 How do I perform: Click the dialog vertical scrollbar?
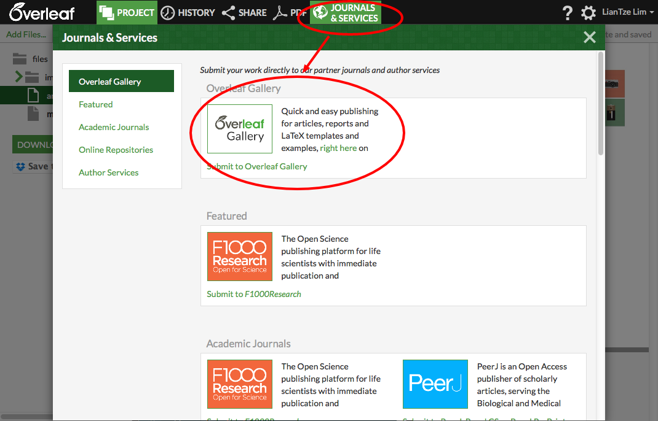[601, 104]
